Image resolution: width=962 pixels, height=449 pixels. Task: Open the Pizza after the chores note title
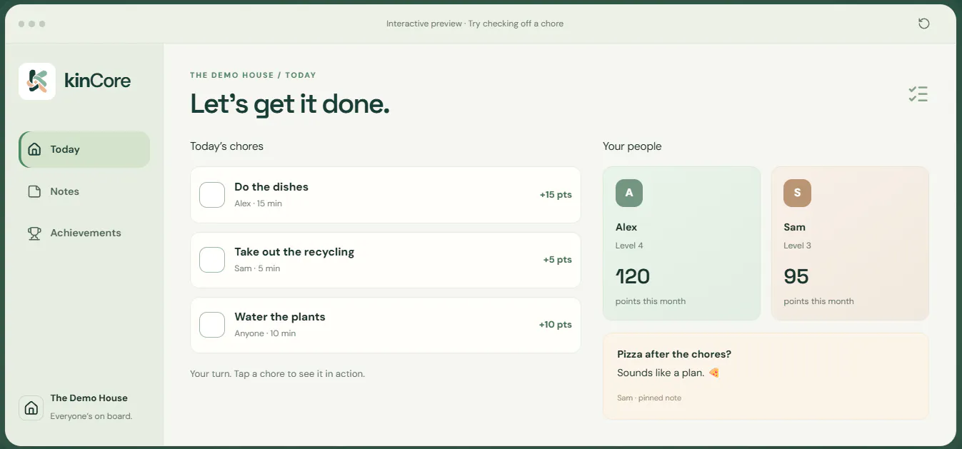coord(674,354)
